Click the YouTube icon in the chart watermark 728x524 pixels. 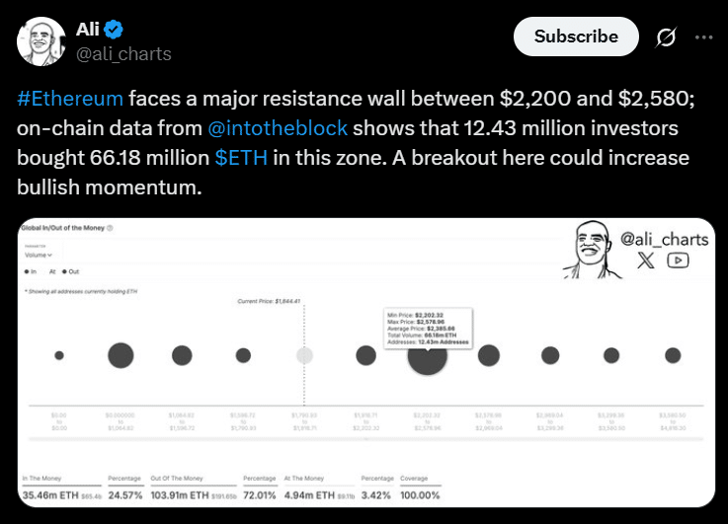(x=678, y=261)
